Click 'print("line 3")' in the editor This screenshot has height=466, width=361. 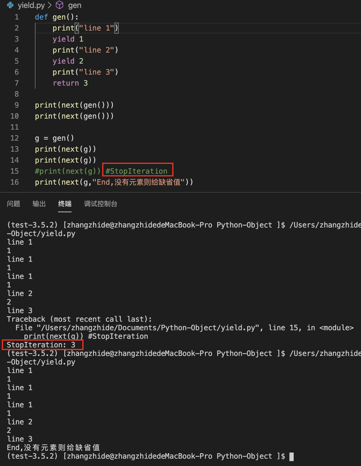(85, 72)
